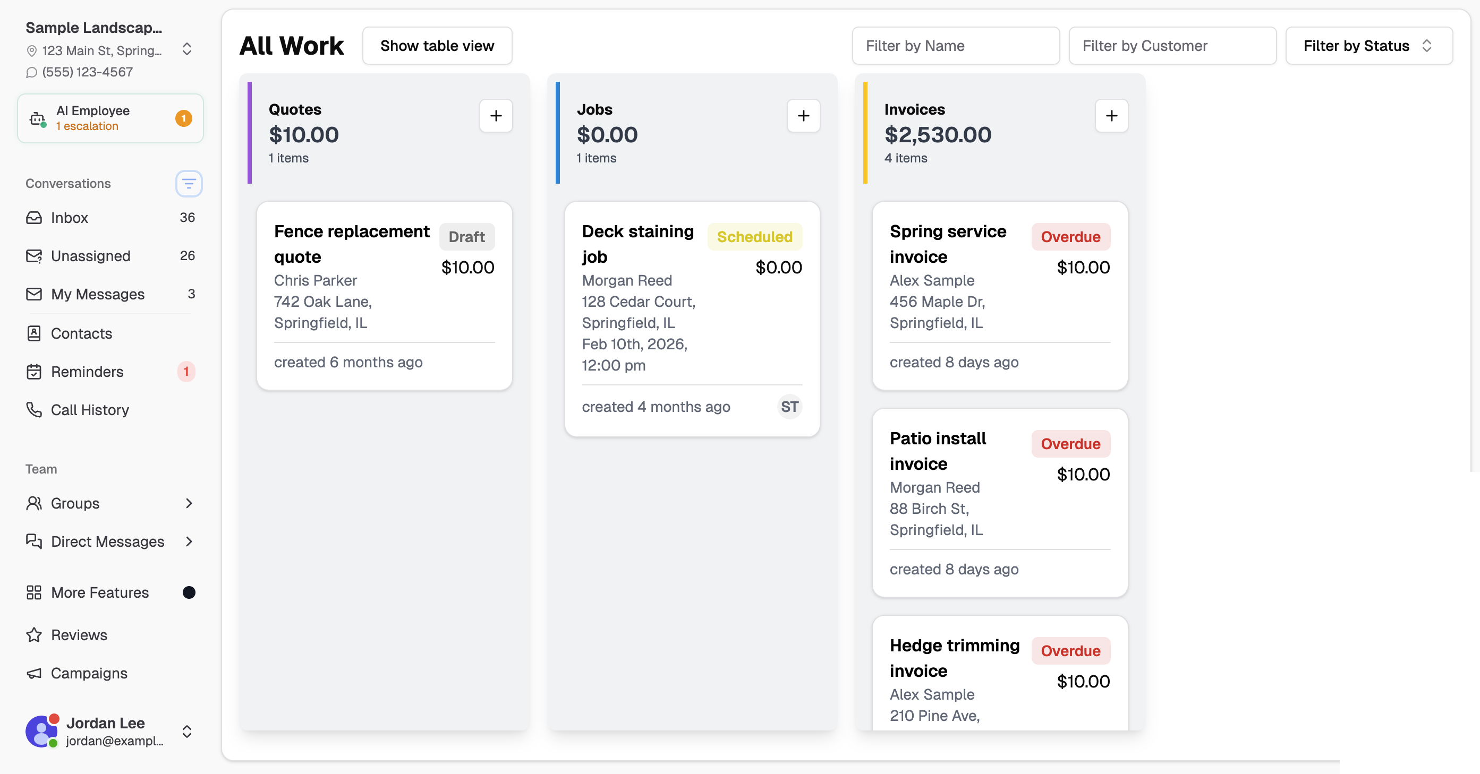Click the Quotes column heading
This screenshot has height=774, width=1480.
point(295,109)
